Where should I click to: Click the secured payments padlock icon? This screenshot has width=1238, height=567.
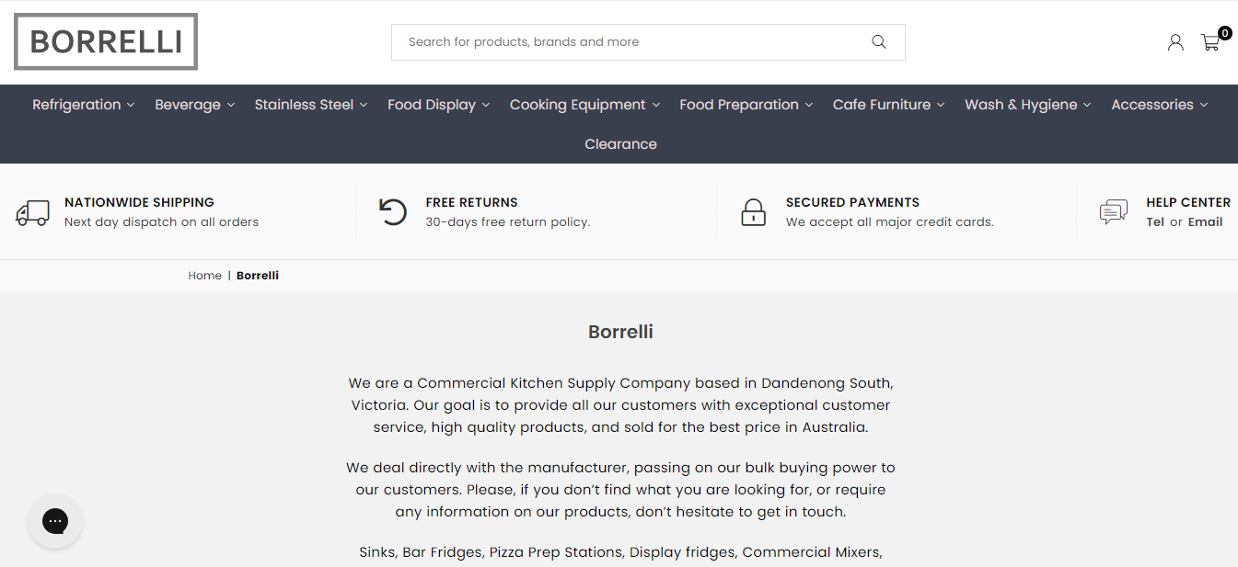753,212
